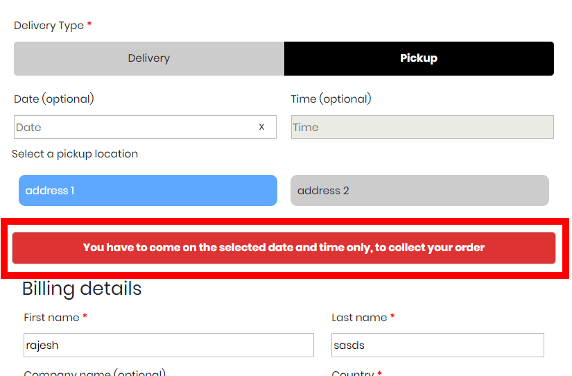This screenshot has height=376, width=572.
Task: Click the Select a pickup location text
Action: 75,154
